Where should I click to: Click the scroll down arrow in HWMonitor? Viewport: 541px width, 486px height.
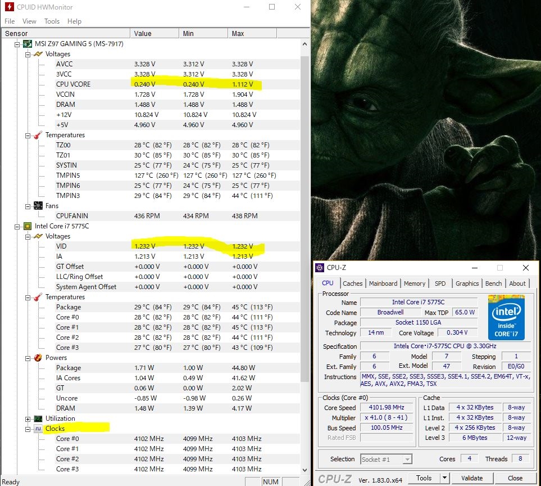point(304,470)
